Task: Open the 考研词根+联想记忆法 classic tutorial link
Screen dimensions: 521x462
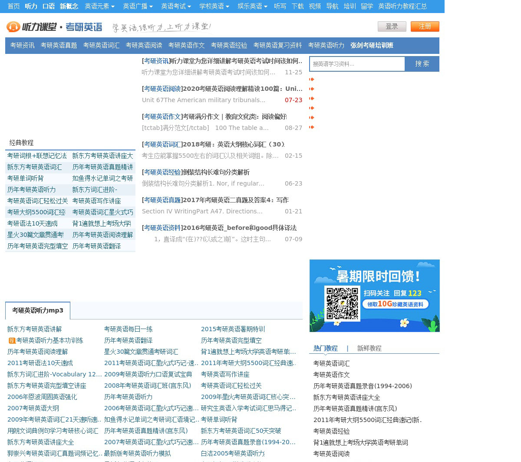Action: pyautogui.click(x=37, y=156)
